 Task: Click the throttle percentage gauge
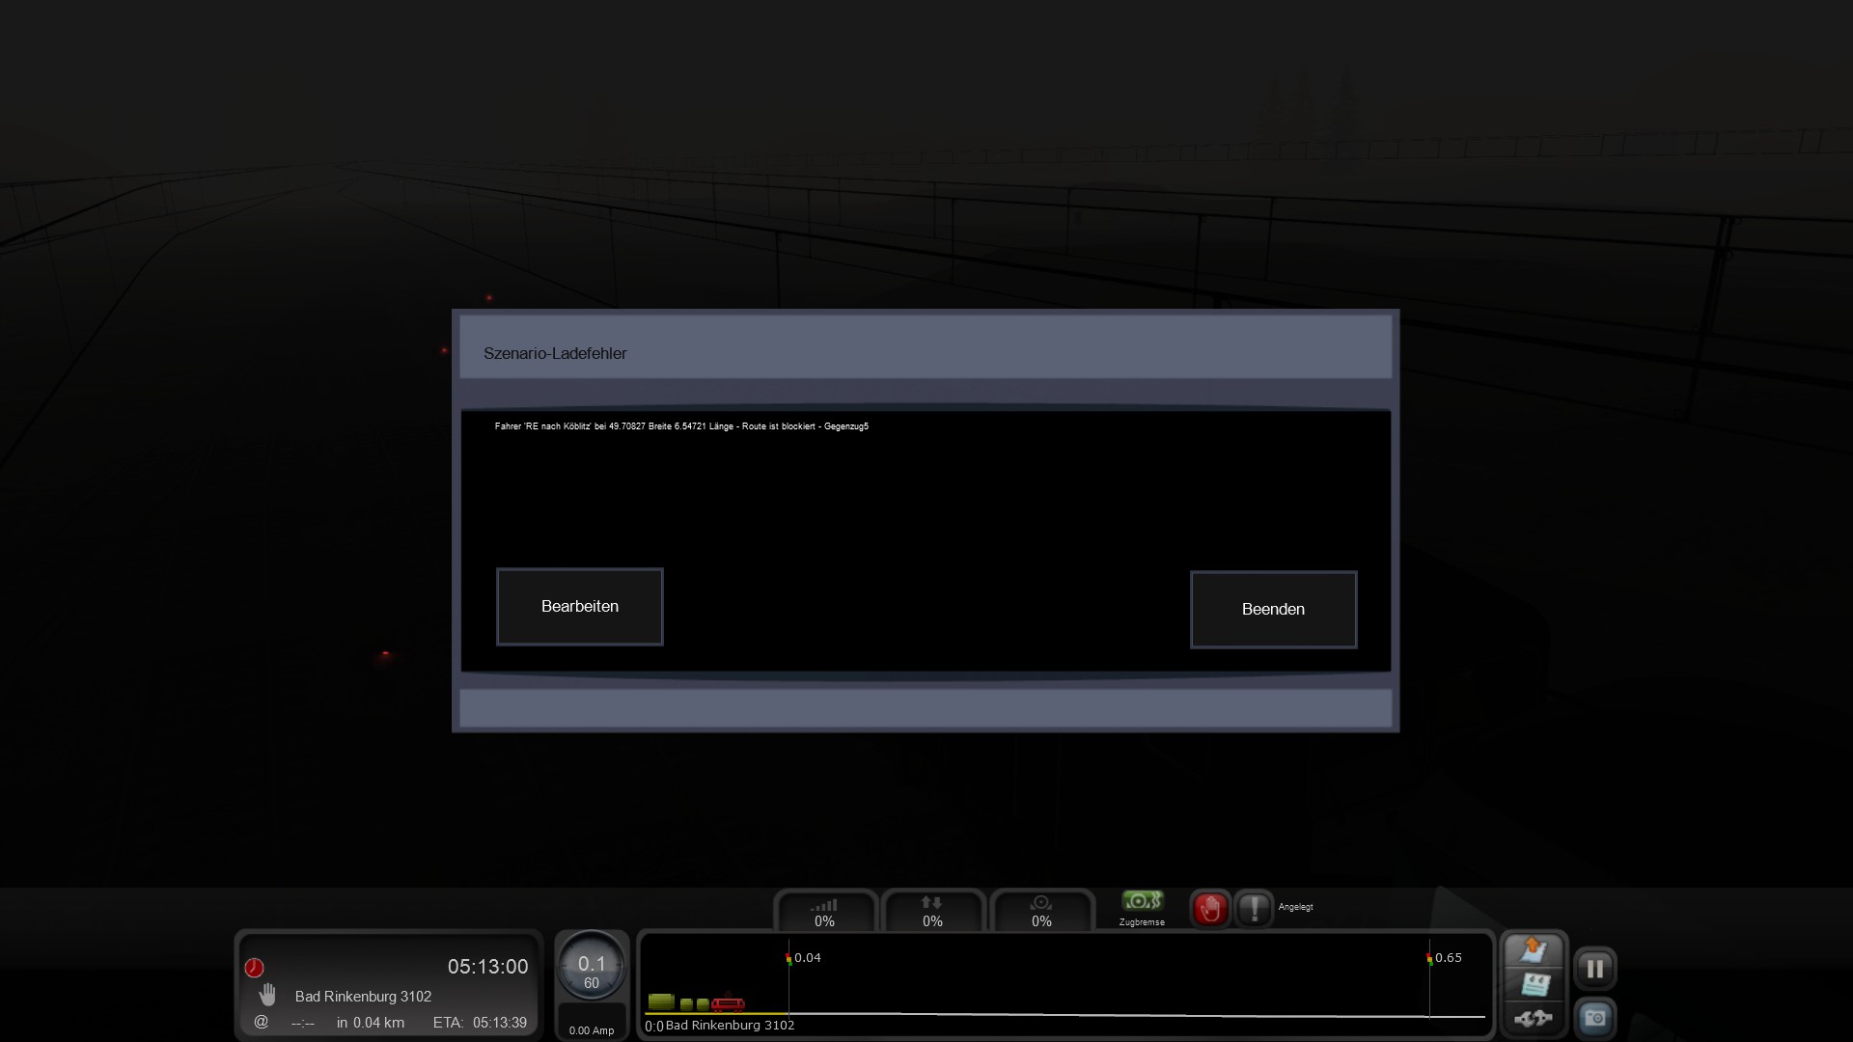point(824,912)
